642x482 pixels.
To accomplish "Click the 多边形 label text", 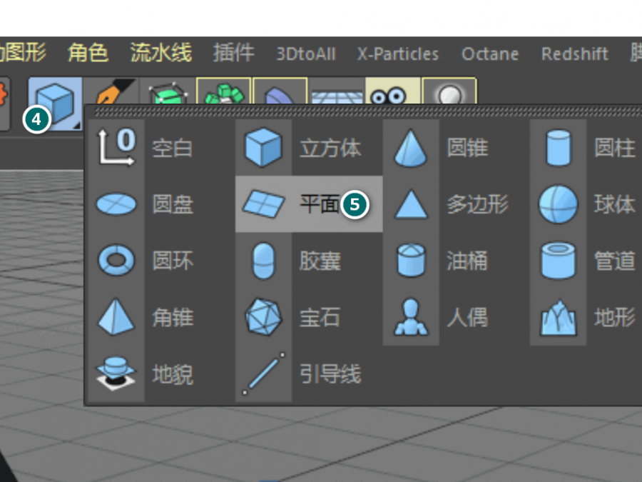I will (x=477, y=204).
